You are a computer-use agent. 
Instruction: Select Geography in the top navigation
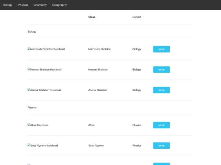(59, 5)
